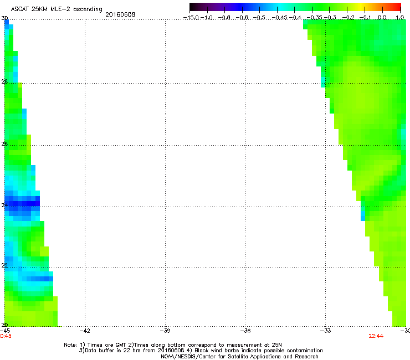410x360 pixels.
Task: Click the colorbar label -0.5
Action: coord(259,18)
